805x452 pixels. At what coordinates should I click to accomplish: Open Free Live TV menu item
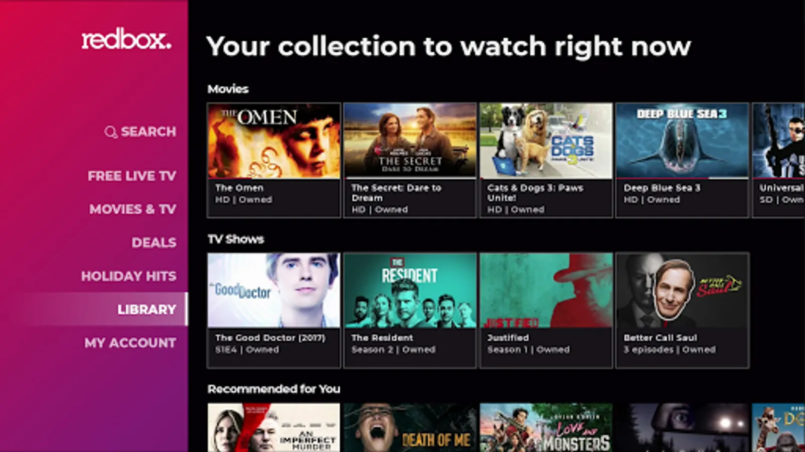132,176
